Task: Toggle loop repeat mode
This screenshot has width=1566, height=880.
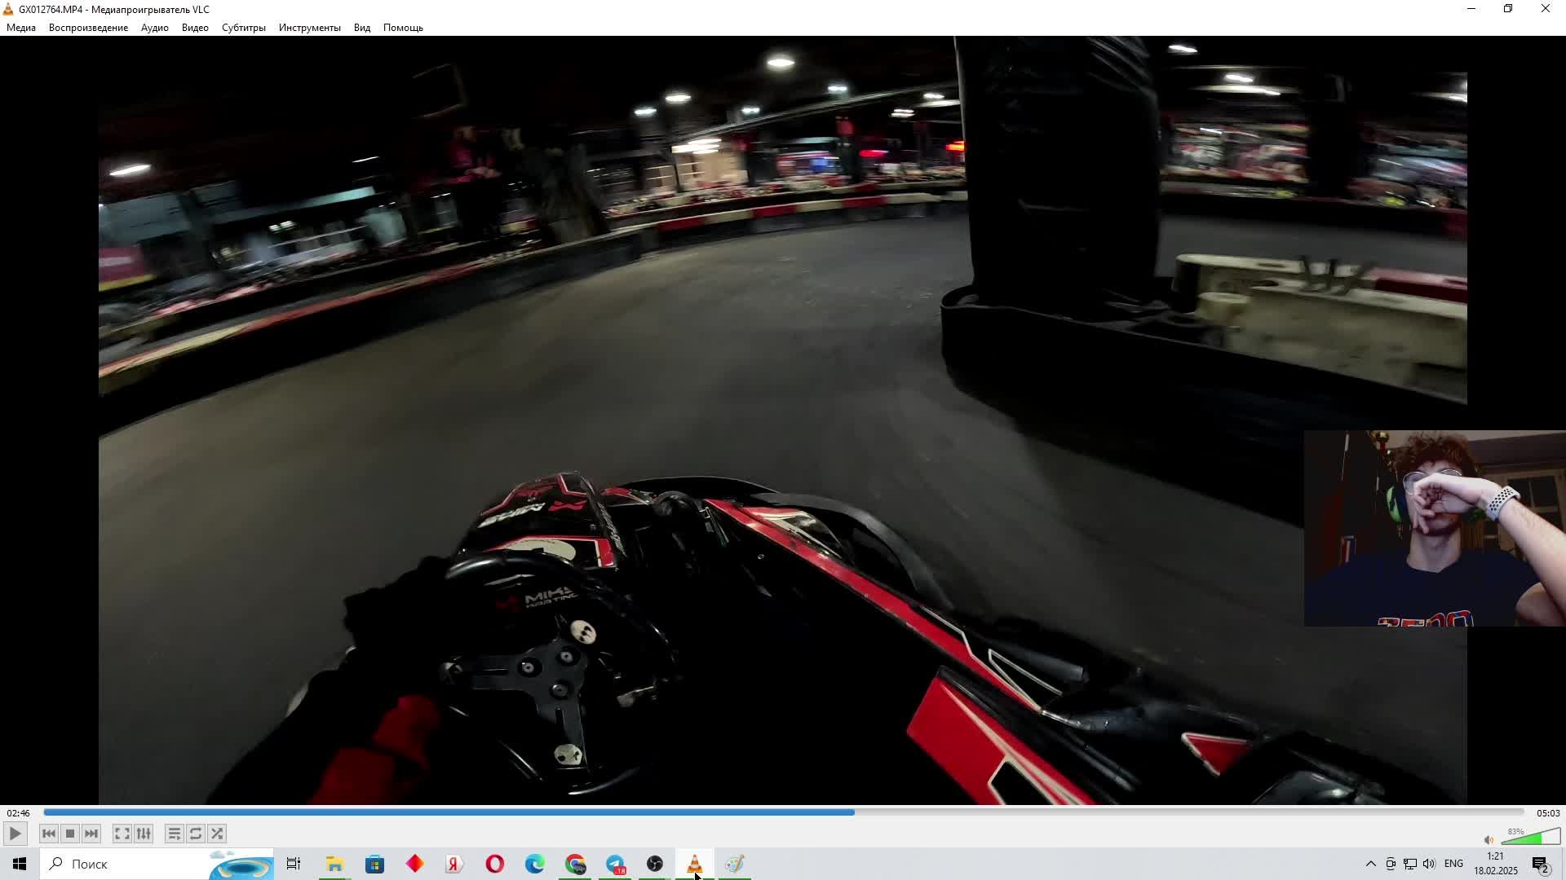Action: [x=196, y=834]
